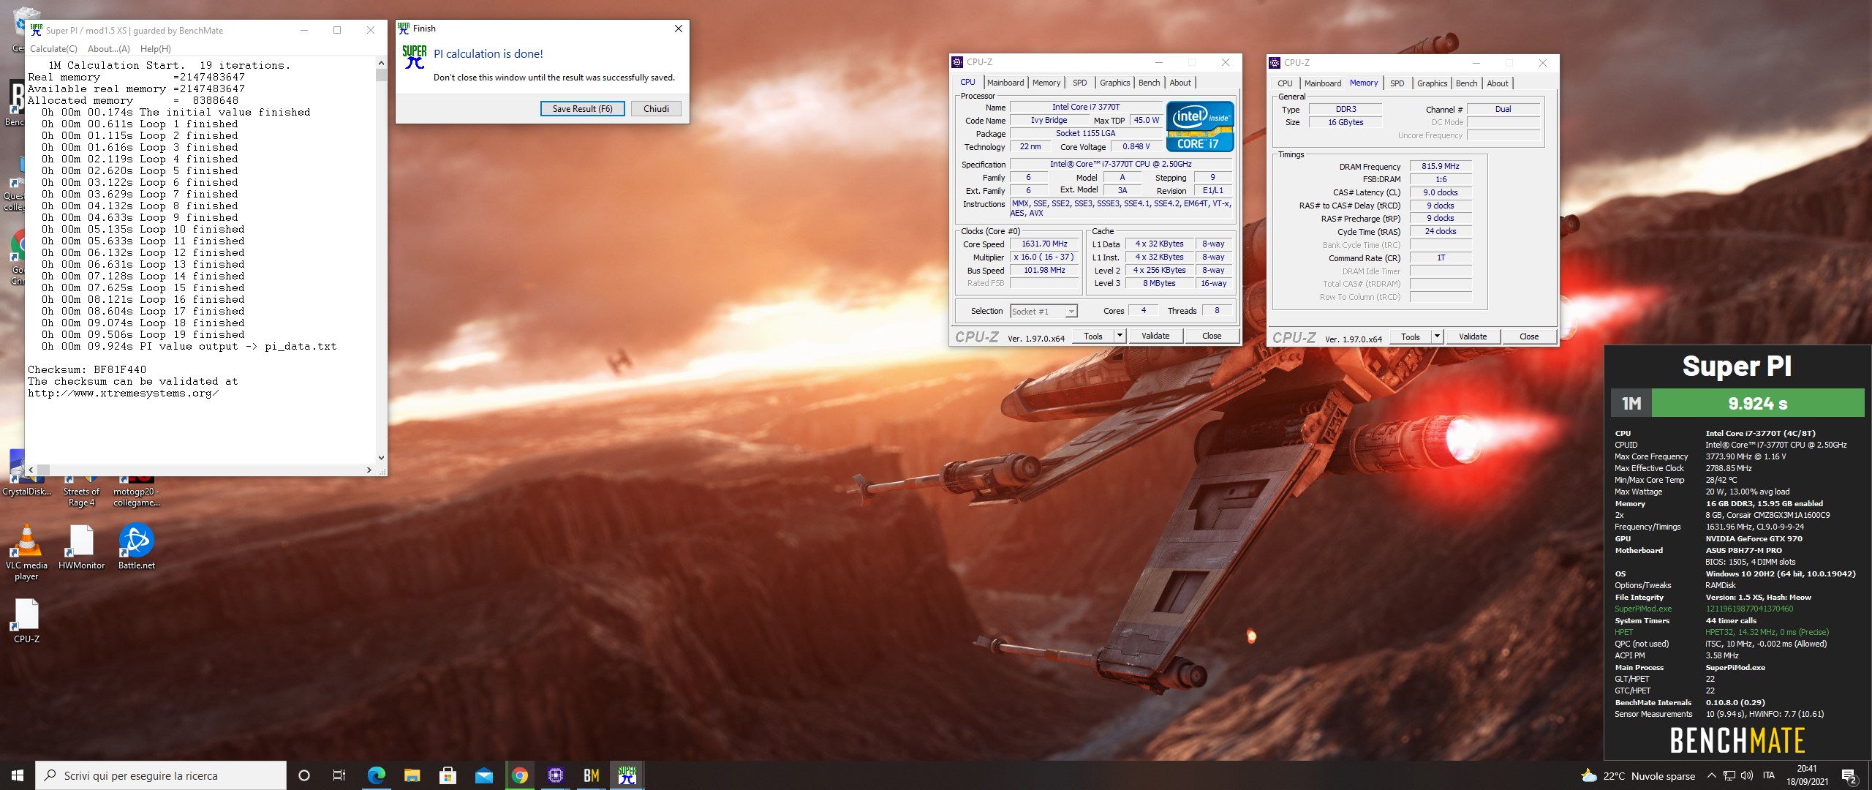Click the Windows Start button

click(x=18, y=775)
